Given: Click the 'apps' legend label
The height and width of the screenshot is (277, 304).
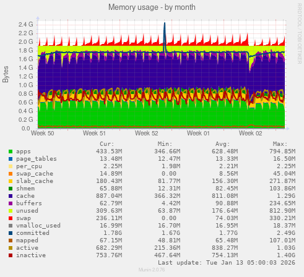Looking at the screenshot, I should (x=24, y=151).
